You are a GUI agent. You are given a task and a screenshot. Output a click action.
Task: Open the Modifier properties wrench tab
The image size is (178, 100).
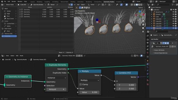pyautogui.click(x=148, y=64)
